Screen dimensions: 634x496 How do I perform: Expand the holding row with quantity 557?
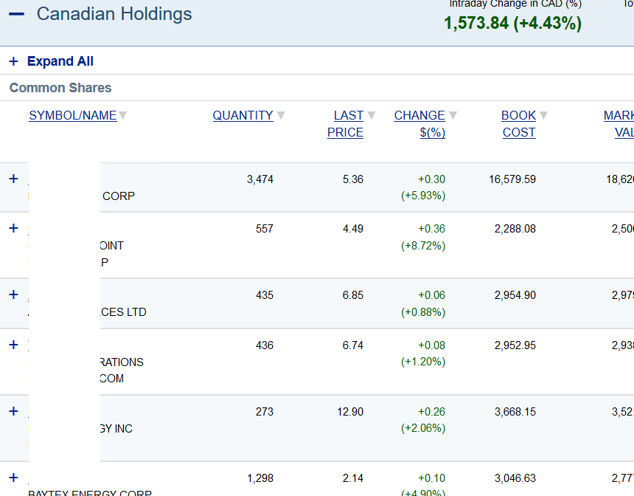pos(13,228)
